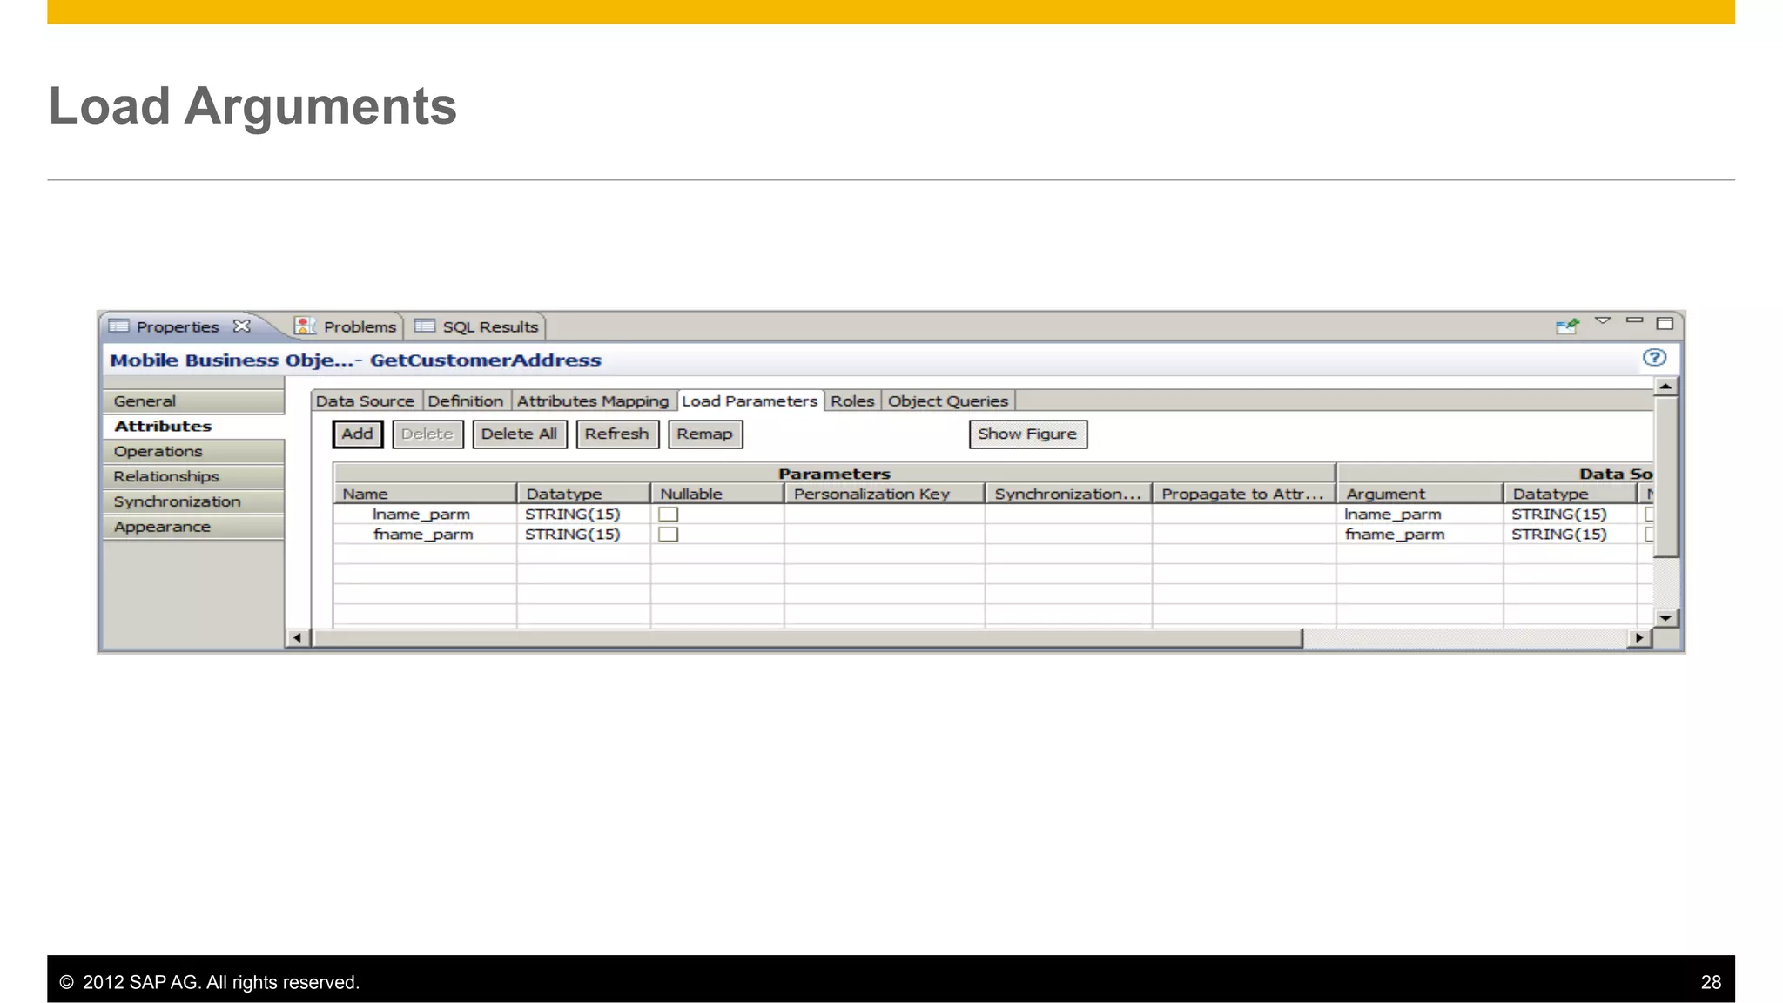Maximize the Properties view panel
Viewport: 1783px width, 1003px height.
(1665, 323)
